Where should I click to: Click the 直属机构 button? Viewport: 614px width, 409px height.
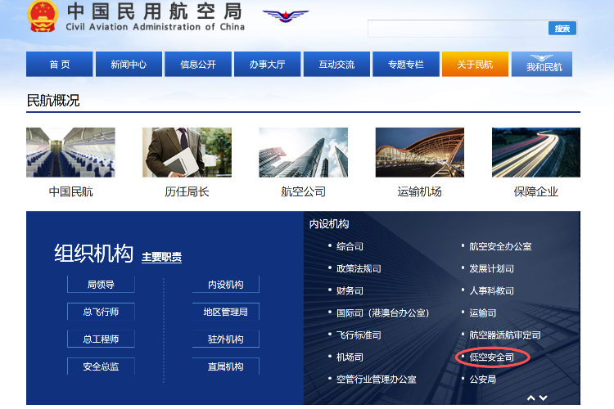[x=226, y=366]
